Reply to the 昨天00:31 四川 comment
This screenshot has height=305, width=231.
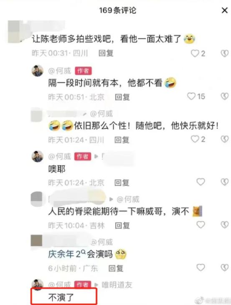click(106, 53)
